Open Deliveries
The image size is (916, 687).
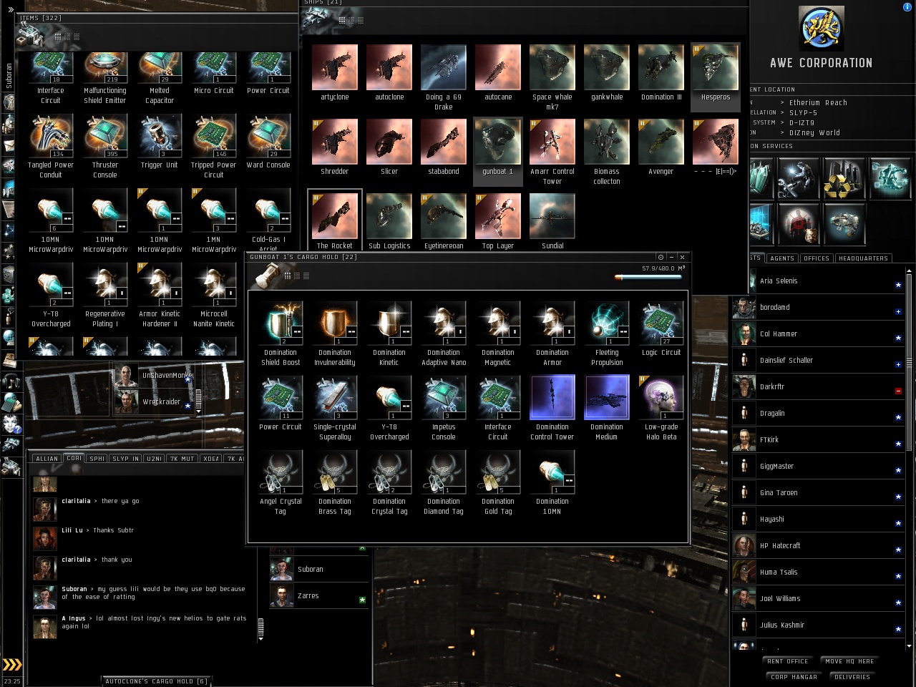coord(852,677)
